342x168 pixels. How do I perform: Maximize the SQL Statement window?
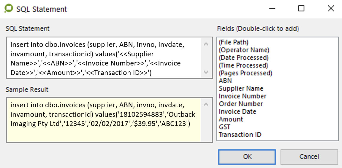301,9
